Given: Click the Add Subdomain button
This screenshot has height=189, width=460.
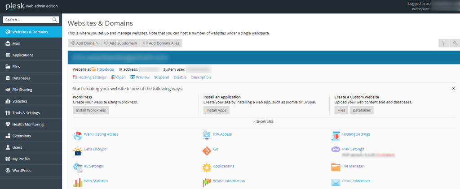Looking at the screenshot, I should pyautogui.click(x=120, y=43).
